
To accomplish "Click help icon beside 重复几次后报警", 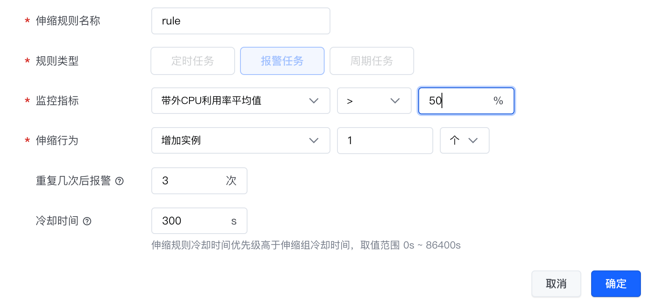I will click(x=119, y=181).
